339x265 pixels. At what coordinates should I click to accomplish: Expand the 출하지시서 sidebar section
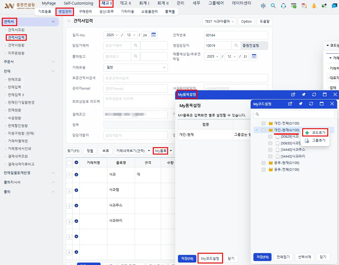[x=53, y=182]
